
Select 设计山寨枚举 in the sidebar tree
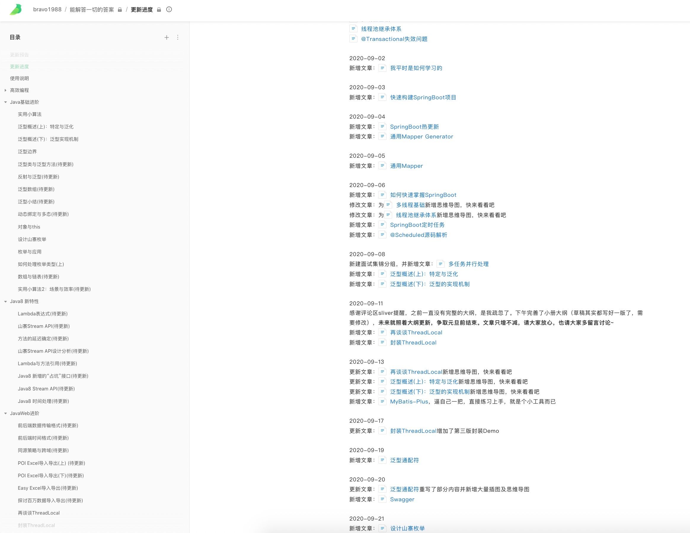point(32,239)
